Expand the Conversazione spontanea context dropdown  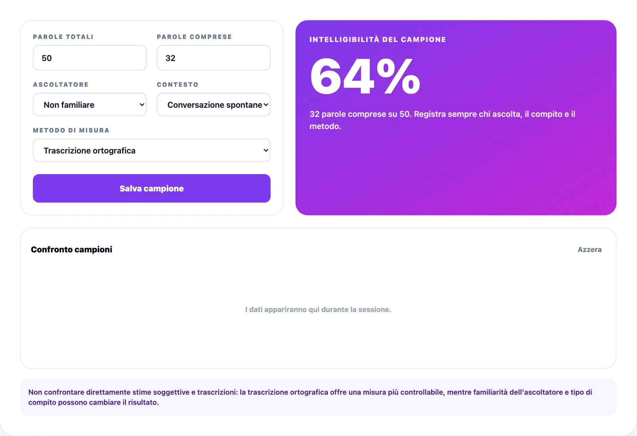coord(214,105)
